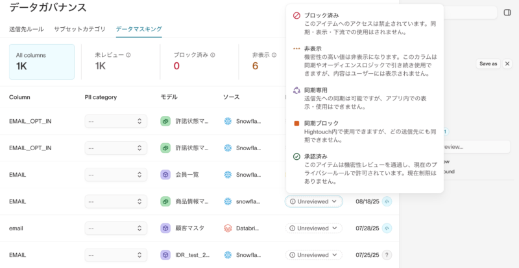Click the 小 avatar beside 08/18/25

387,201
